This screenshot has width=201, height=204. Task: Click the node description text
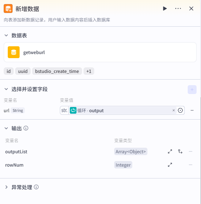coord(57,20)
